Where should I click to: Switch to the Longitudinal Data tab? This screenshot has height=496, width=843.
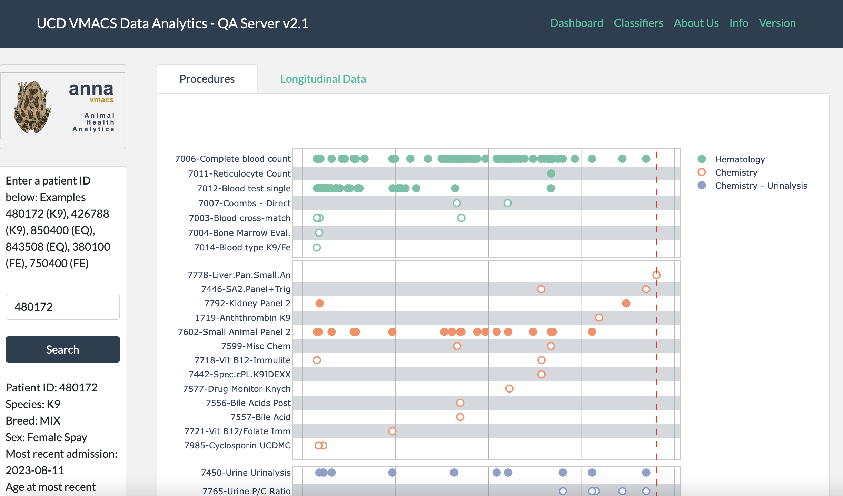coord(323,79)
